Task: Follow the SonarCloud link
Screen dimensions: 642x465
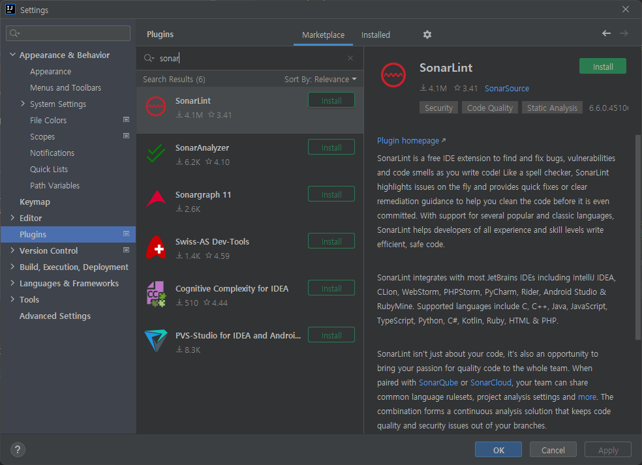Action: [x=491, y=383]
